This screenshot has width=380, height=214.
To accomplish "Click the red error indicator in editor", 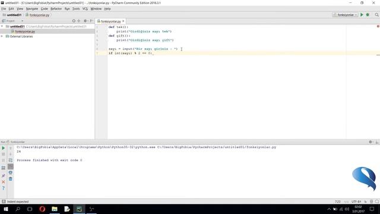I will (378, 26).
